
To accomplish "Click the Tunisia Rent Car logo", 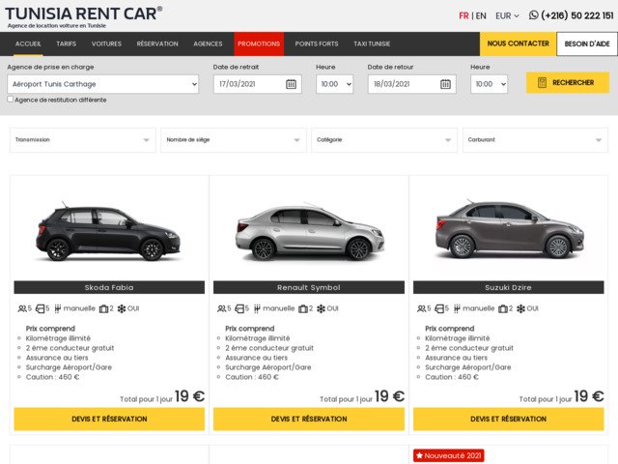I will (84, 17).
